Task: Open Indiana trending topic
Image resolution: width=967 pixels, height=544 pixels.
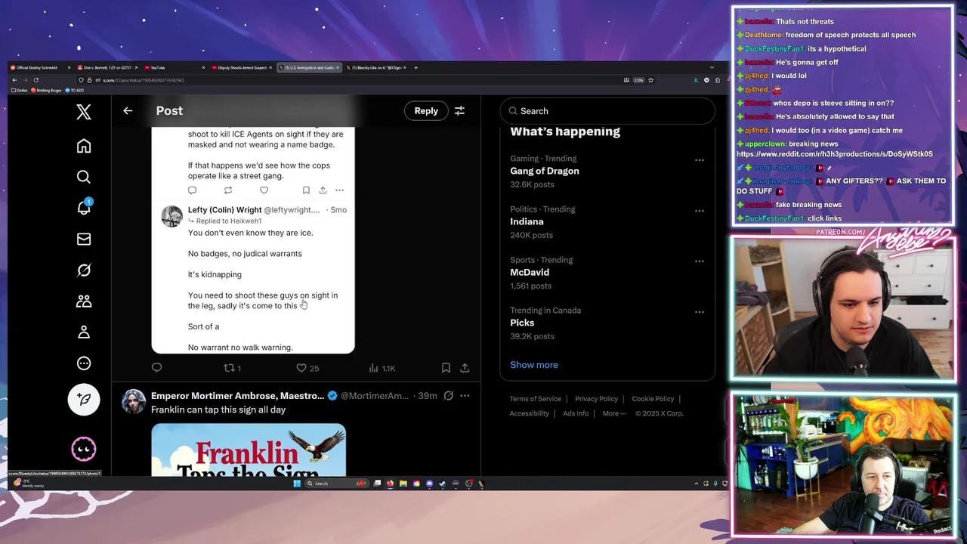Action: coord(527,221)
